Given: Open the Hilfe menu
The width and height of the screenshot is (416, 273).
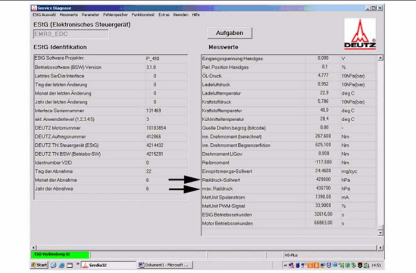Looking at the screenshot, I should (x=196, y=15).
